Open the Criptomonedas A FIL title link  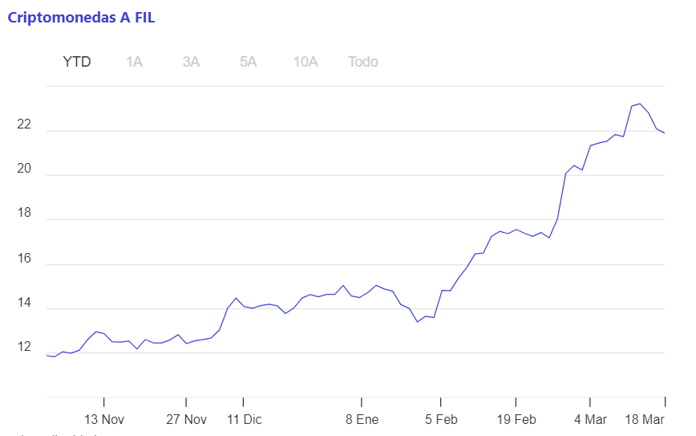81,18
